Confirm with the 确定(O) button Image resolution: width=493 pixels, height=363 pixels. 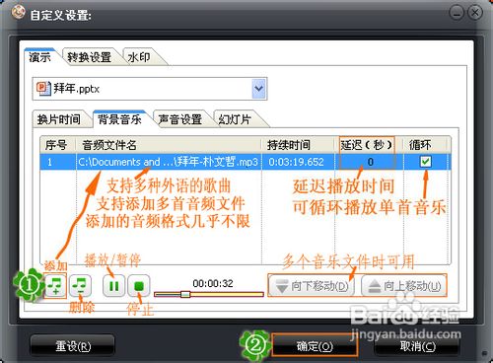315,346
